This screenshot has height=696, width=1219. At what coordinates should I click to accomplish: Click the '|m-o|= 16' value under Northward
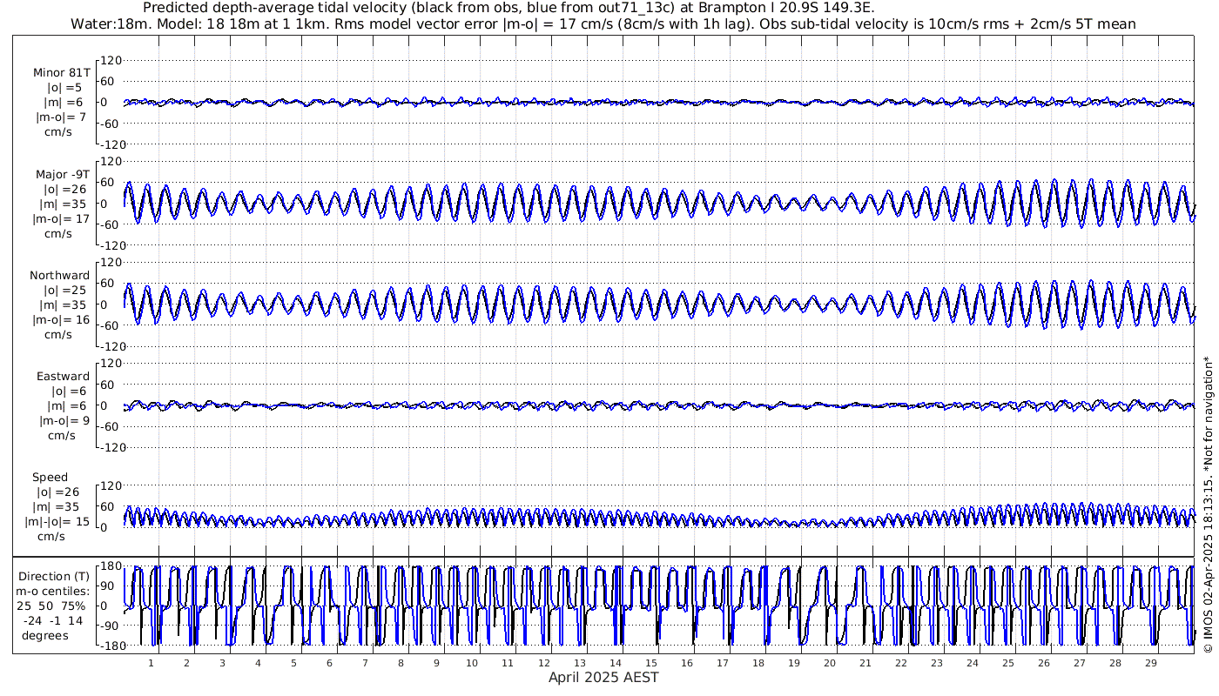(x=61, y=319)
